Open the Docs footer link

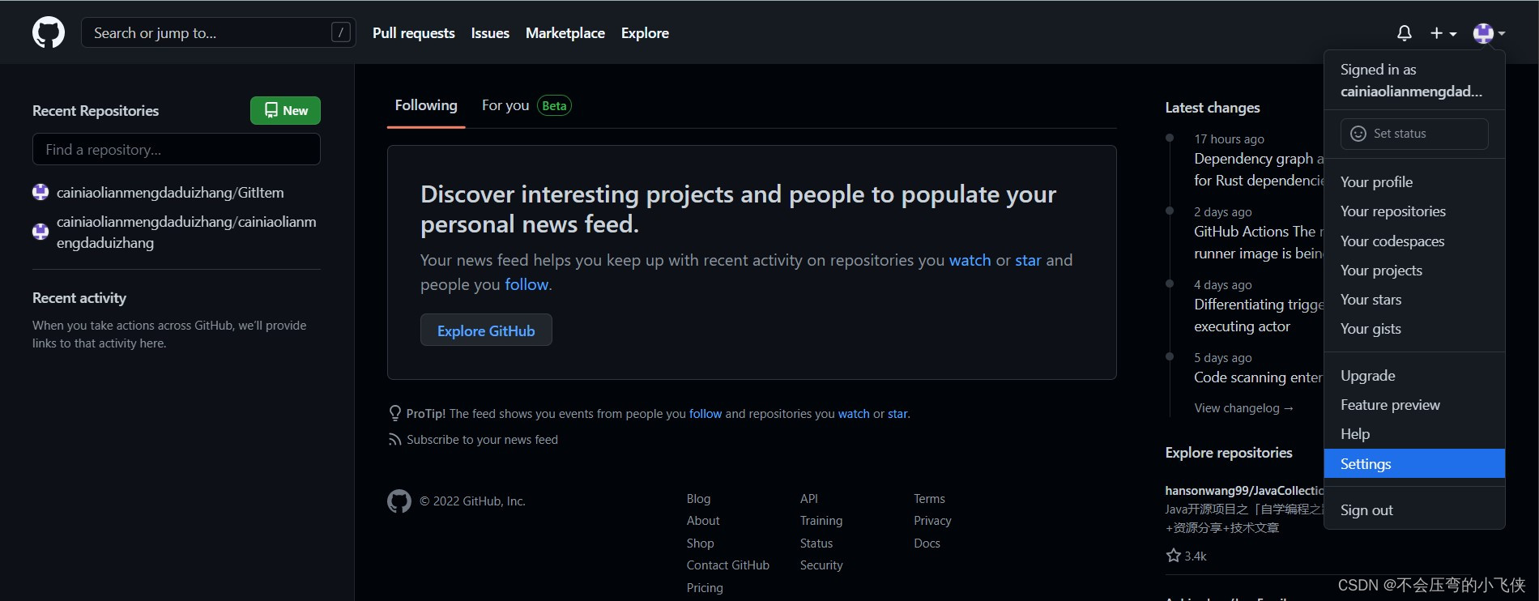pyautogui.click(x=927, y=543)
